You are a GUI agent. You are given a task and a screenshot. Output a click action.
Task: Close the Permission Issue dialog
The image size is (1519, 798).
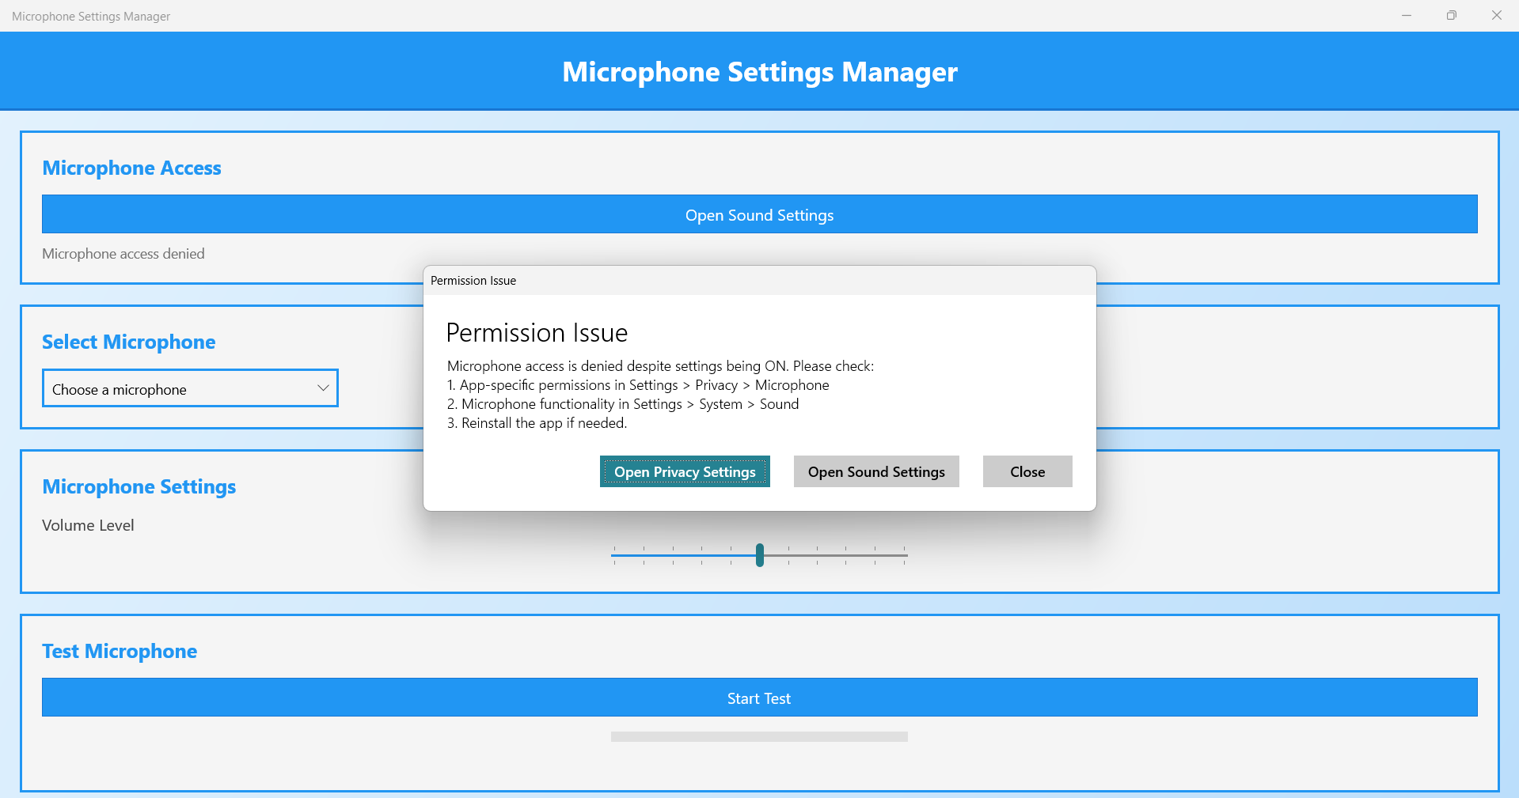(x=1027, y=471)
